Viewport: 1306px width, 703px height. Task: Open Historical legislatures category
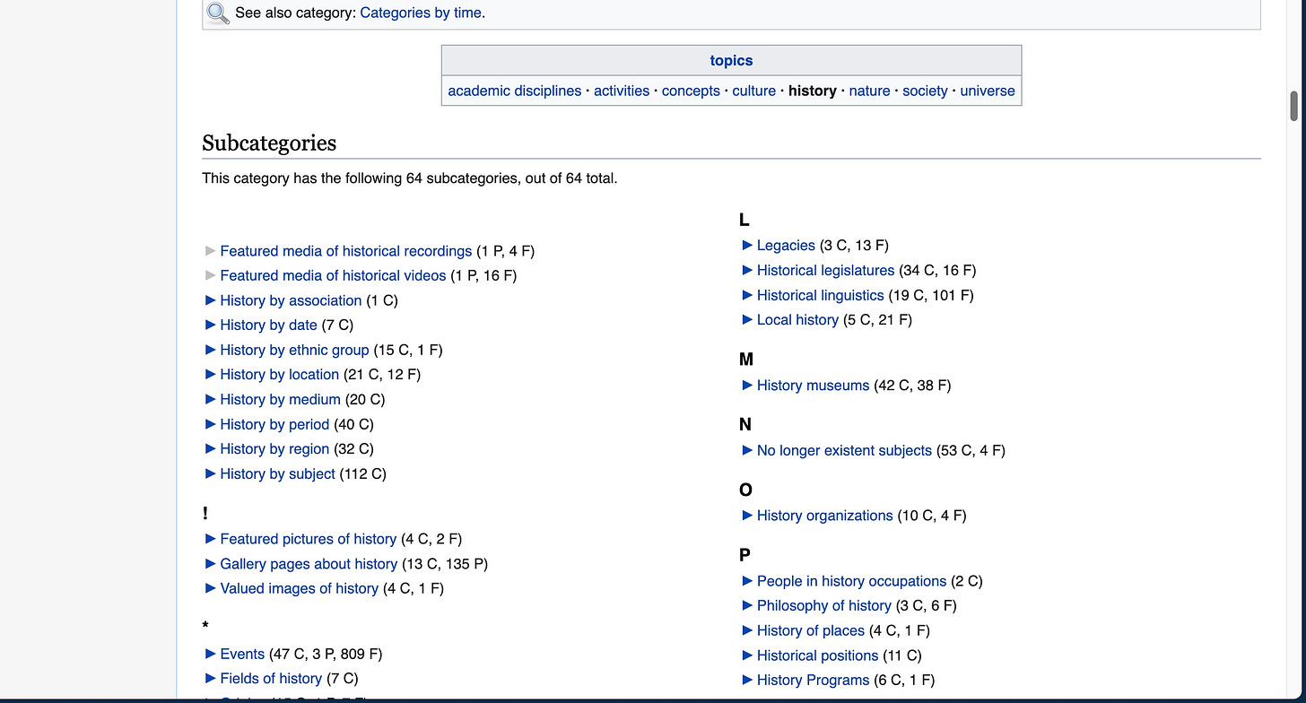825,270
